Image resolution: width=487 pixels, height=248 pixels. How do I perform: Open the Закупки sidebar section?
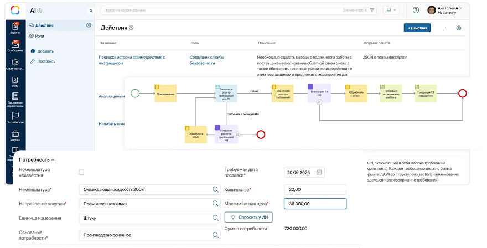click(15, 136)
